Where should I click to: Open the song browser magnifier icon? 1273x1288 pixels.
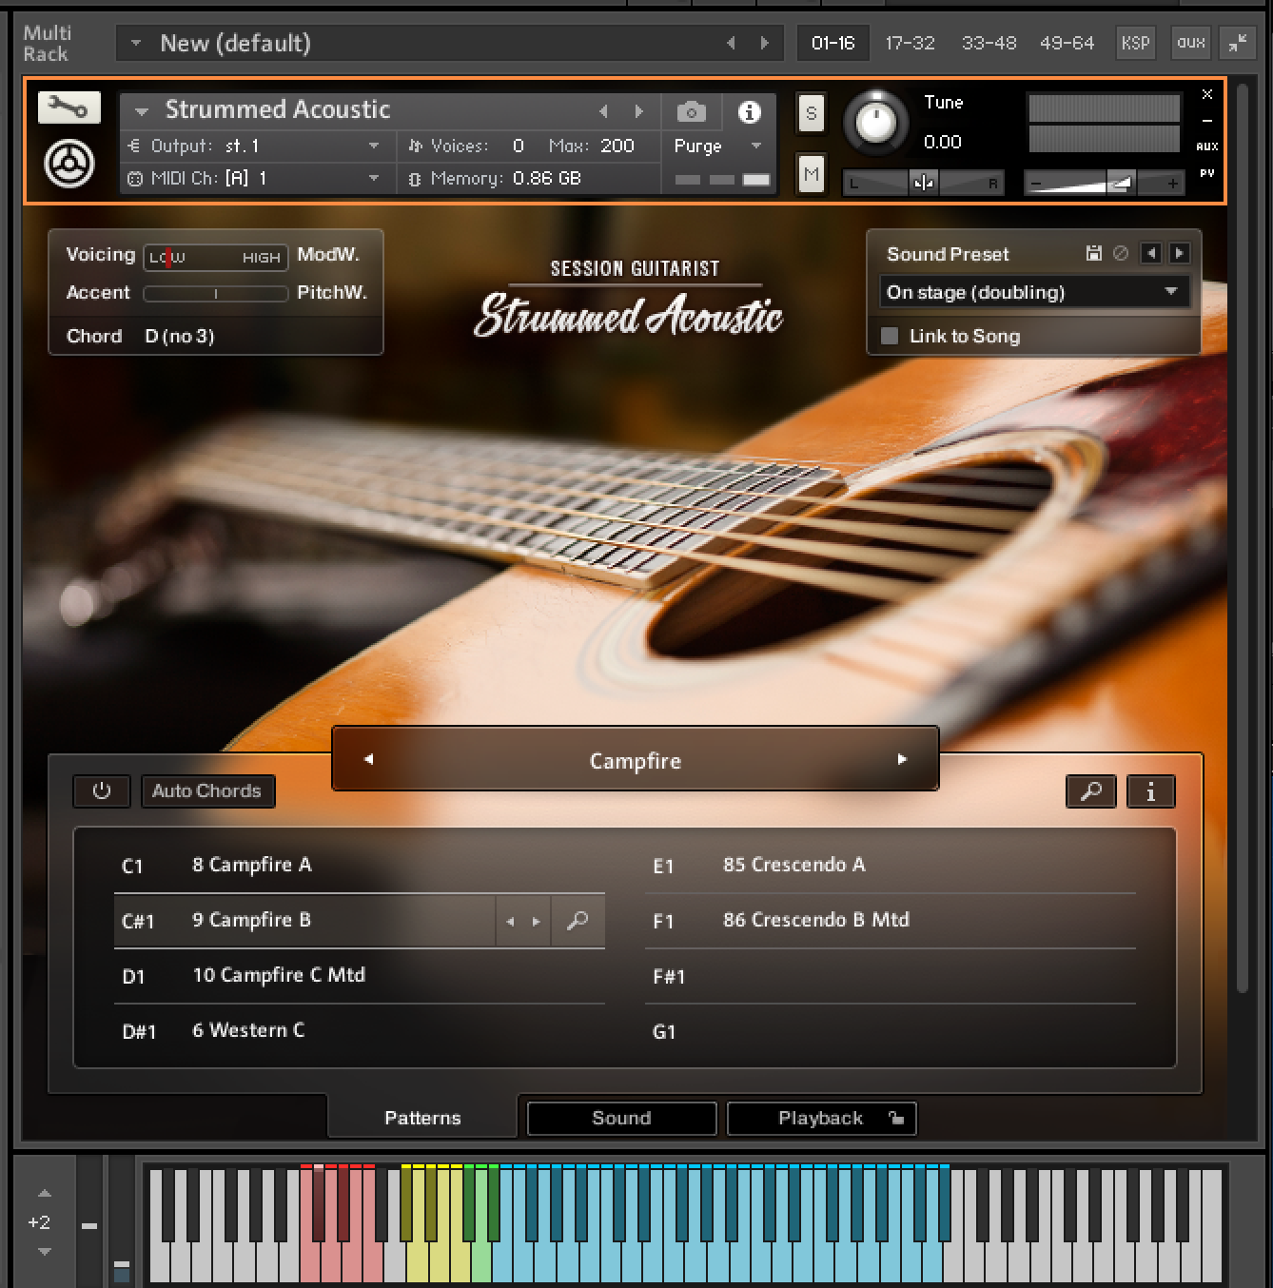(x=1091, y=790)
